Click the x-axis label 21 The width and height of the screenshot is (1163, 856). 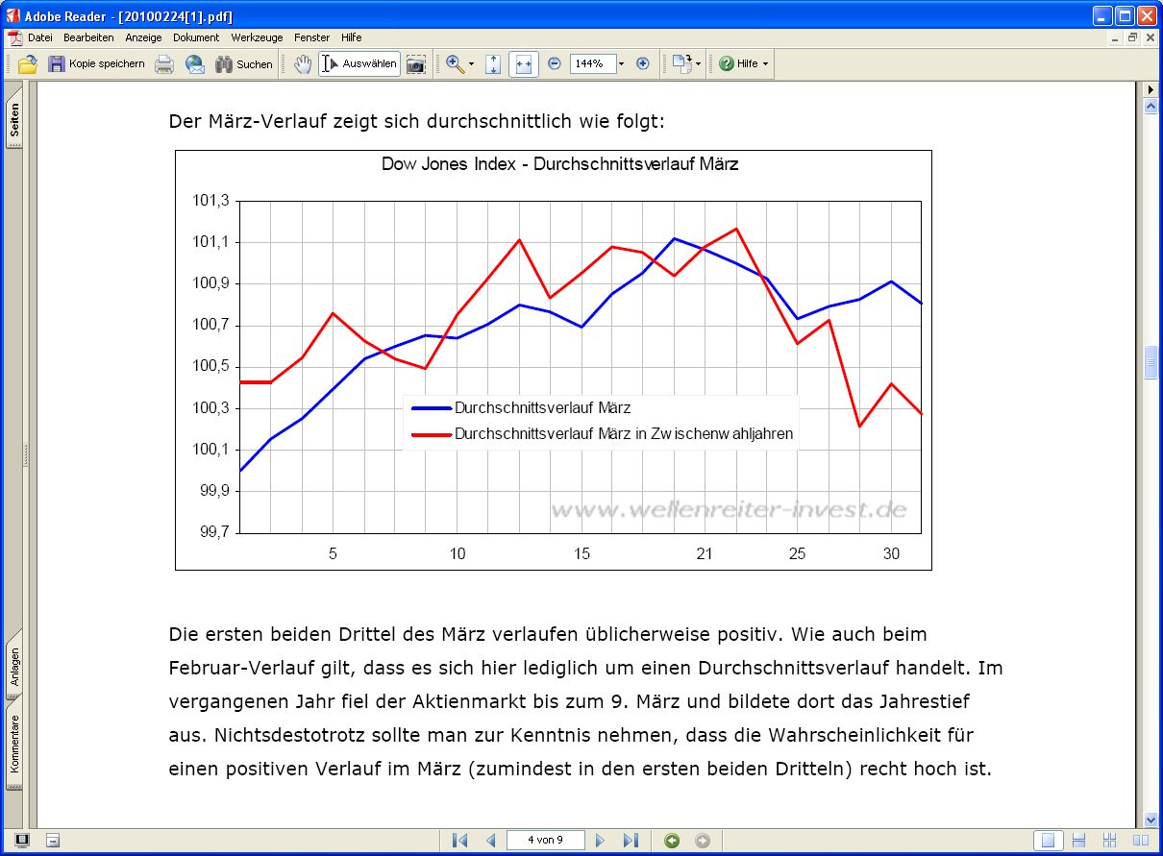click(x=705, y=553)
